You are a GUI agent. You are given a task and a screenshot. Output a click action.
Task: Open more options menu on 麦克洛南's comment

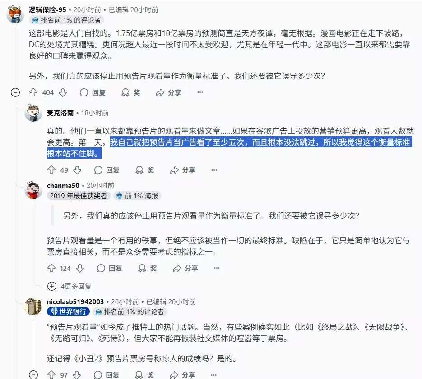pos(214,170)
